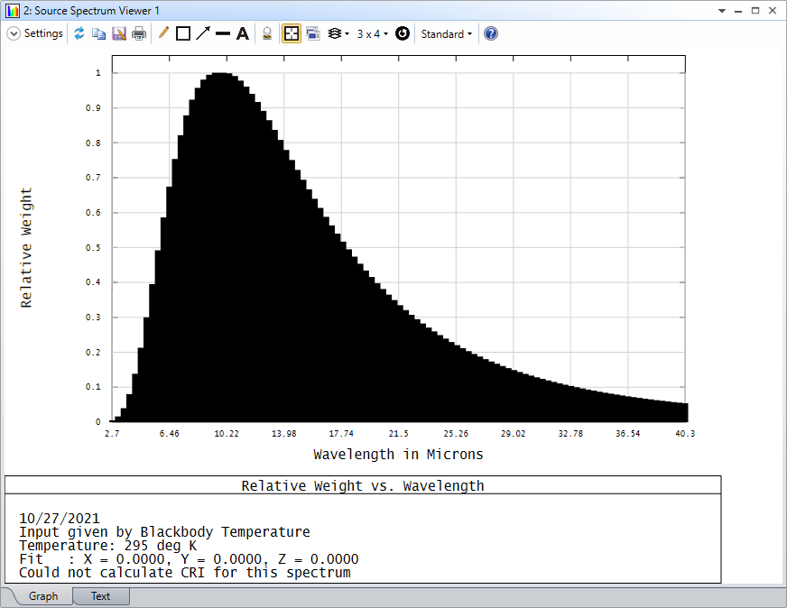Image resolution: width=787 pixels, height=608 pixels.
Task: Click the clone window icon
Action: click(x=313, y=33)
